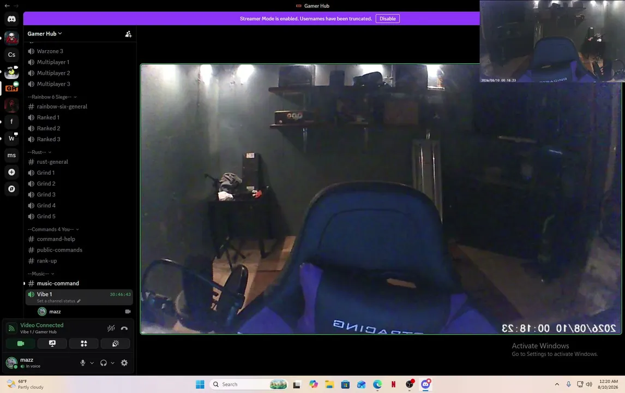Open microphone input options chevron
Screen dimensions: 625x393
pyautogui.click(x=92, y=363)
